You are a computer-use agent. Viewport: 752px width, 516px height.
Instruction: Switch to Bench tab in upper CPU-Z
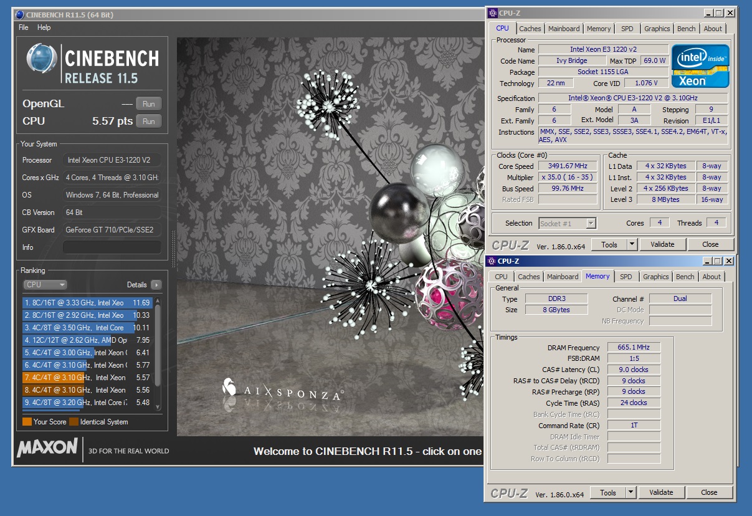[x=687, y=29]
